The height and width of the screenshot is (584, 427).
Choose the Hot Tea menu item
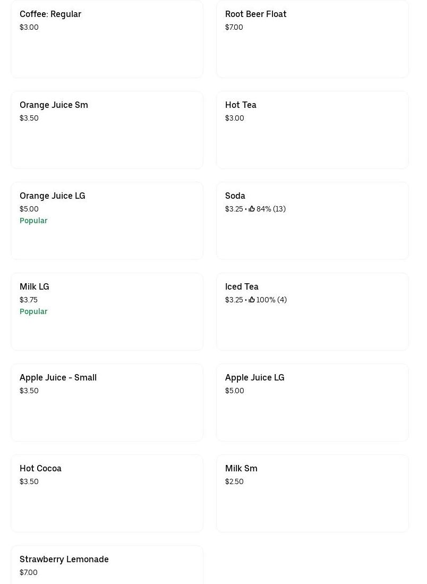(x=312, y=130)
